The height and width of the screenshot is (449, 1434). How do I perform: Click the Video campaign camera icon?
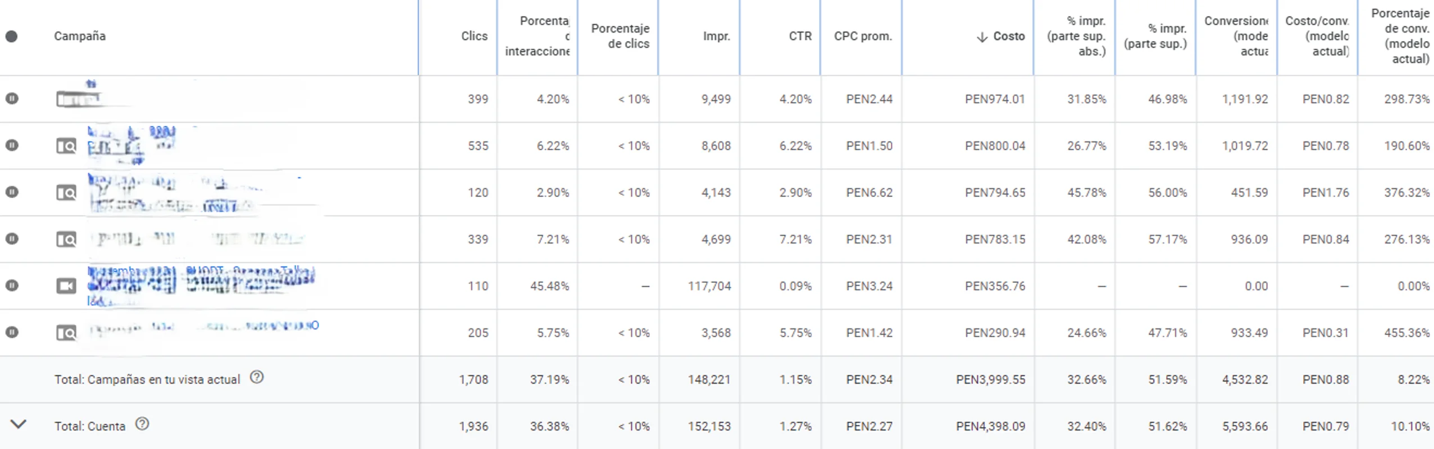tap(66, 286)
